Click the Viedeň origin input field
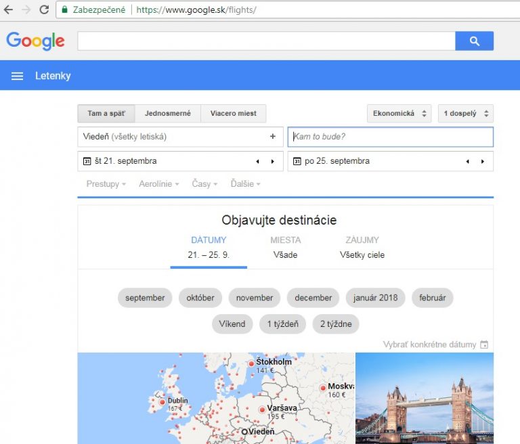This screenshot has height=444, width=520. (180, 137)
